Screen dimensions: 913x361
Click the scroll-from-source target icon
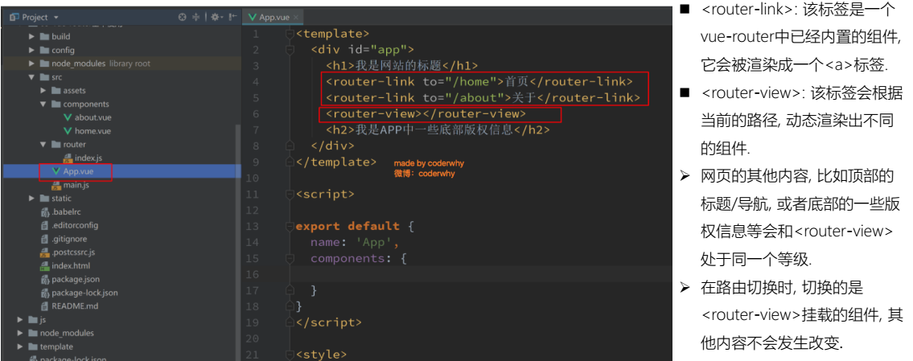click(x=183, y=17)
